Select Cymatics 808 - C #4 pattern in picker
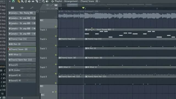176x99 pixels. click(x=22, y=29)
